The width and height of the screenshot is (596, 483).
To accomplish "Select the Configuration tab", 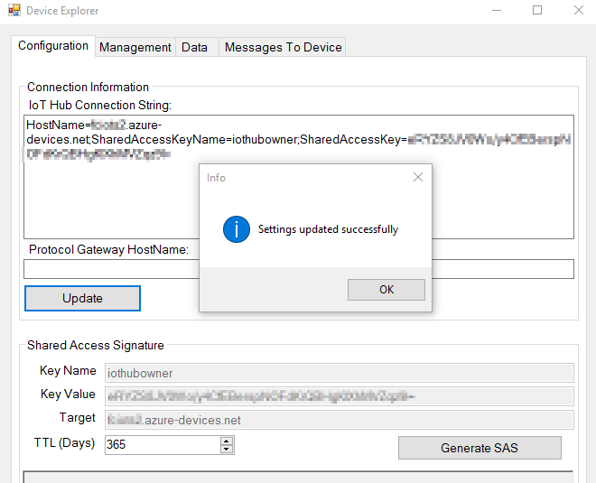I will (x=53, y=46).
